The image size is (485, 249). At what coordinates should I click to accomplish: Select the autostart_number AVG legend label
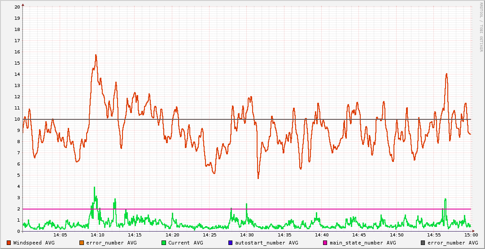tap(262, 243)
